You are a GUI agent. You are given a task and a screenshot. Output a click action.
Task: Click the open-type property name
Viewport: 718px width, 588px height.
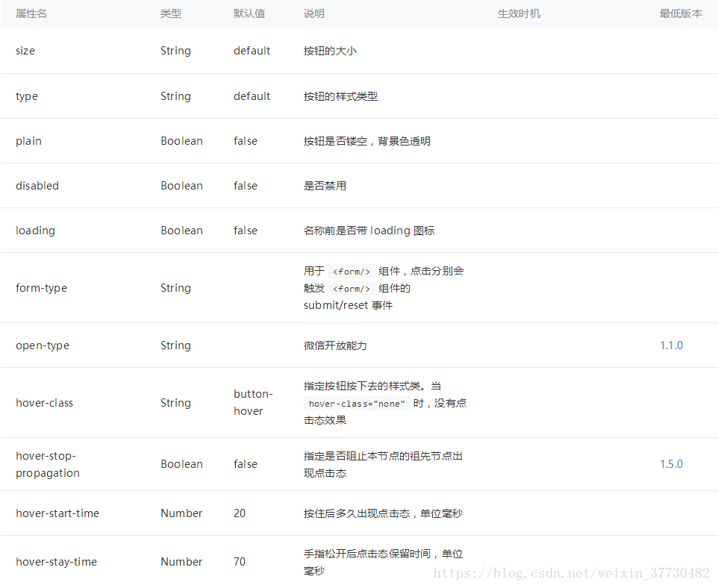coord(42,345)
